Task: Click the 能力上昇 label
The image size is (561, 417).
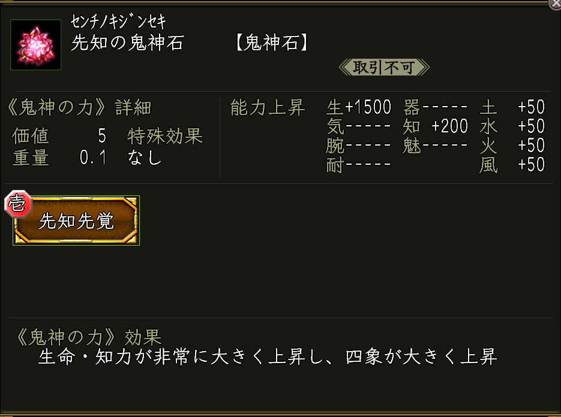Action: pyautogui.click(x=268, y=108)
